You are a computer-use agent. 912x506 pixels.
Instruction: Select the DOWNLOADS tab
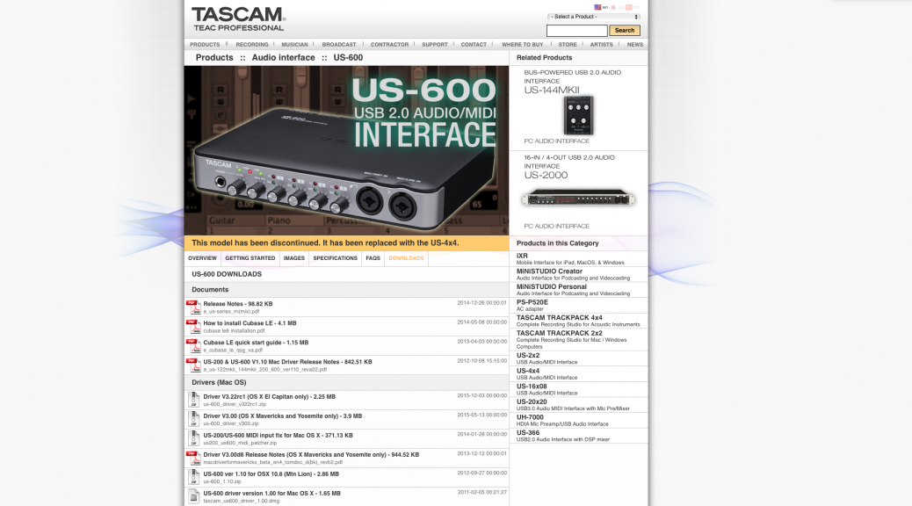[406, 258]
